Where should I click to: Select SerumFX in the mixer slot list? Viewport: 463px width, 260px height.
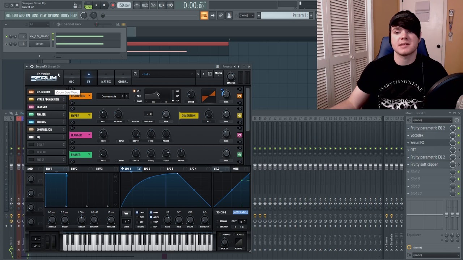pyautogui.click(x=417, y=143)
